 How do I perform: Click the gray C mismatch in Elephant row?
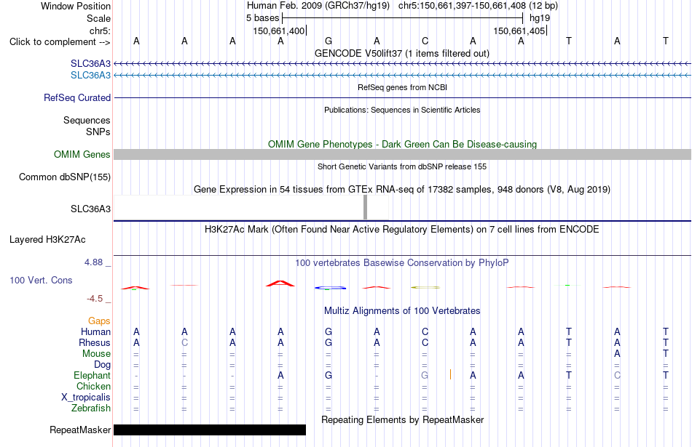617,375
